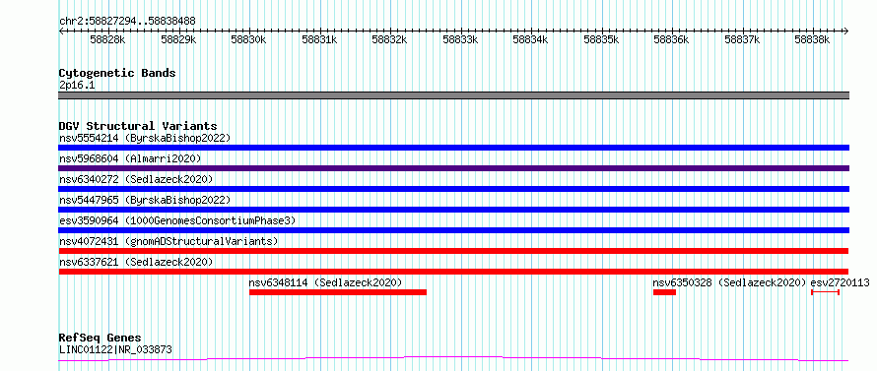Click the 58828k ruler tick label

[x=107, y=39]
